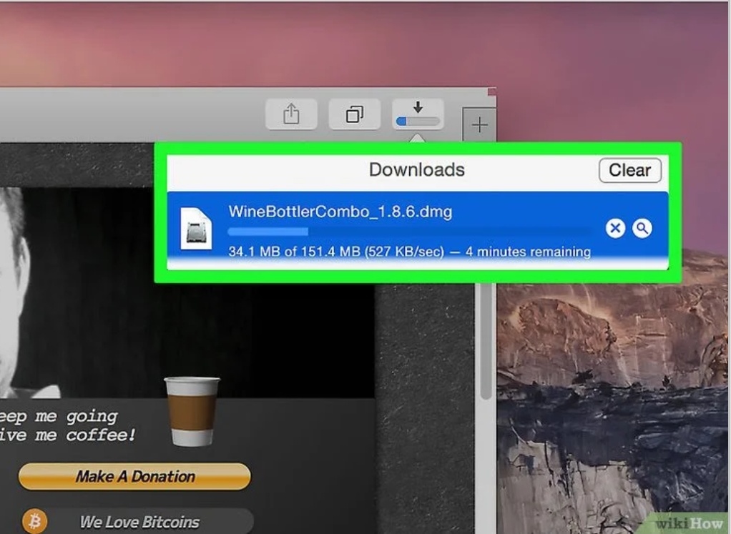Click the orange Bitcoin logo icon
731x534 pixels.
[x=34, y=521]
